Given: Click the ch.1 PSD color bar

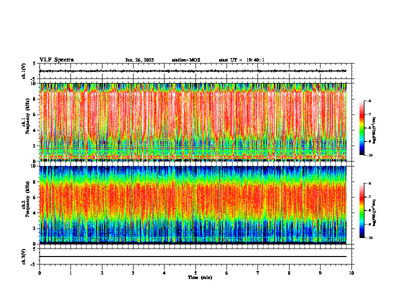Looking at the screenshot, I should coord(361,128).
